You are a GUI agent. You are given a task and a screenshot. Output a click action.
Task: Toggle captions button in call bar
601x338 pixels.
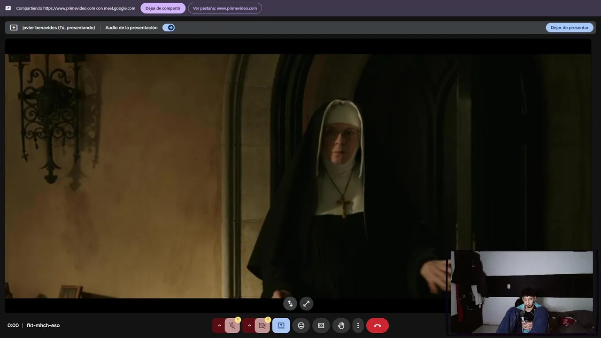(321, 325)
